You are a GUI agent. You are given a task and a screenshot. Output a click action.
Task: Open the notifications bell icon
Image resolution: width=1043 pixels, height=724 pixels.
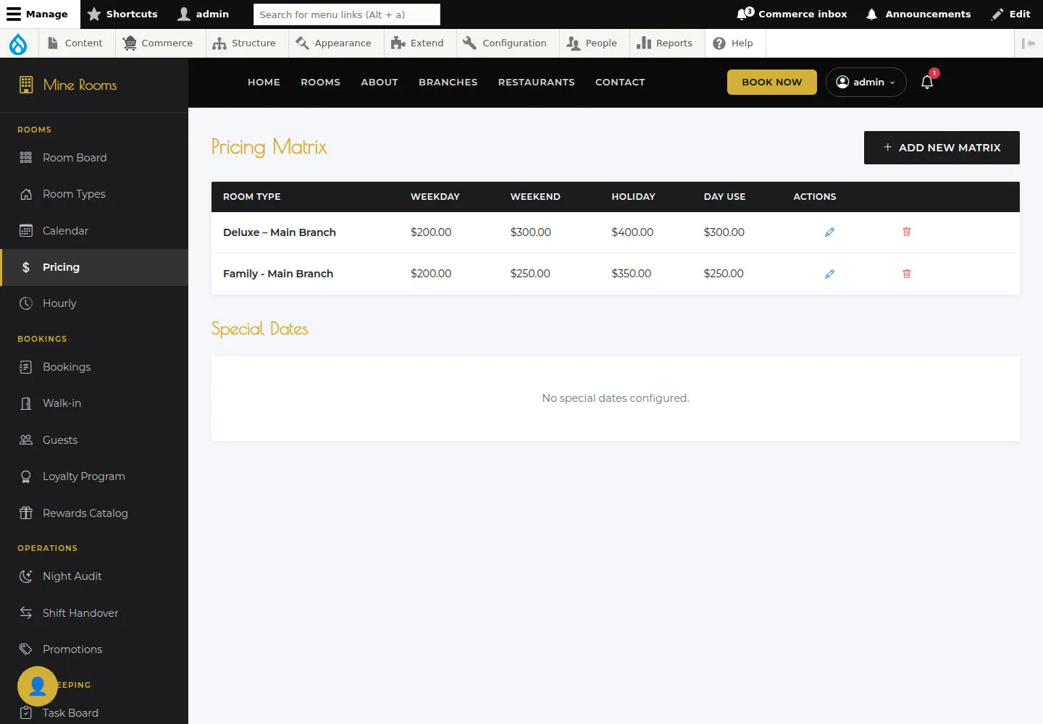click(927, 82)
